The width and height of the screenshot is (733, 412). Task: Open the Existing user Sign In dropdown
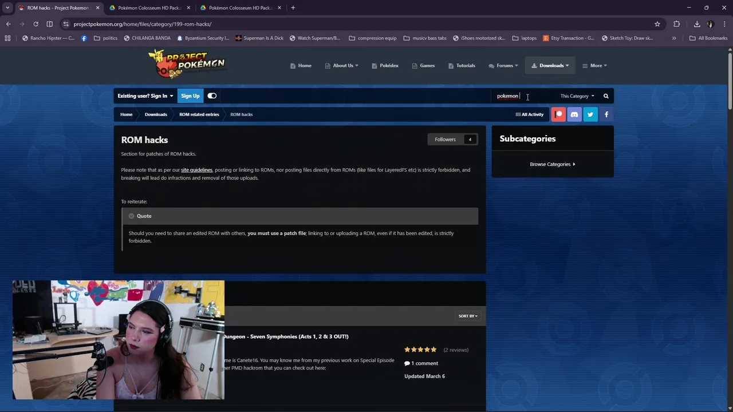145,96
